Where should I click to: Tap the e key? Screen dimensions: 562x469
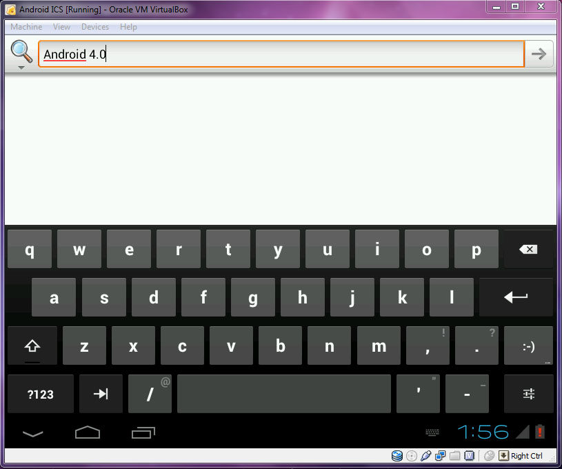(129, 249)
